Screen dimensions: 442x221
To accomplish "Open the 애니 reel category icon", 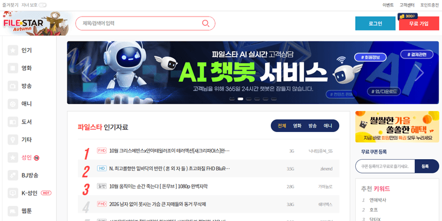I will 13,104.
